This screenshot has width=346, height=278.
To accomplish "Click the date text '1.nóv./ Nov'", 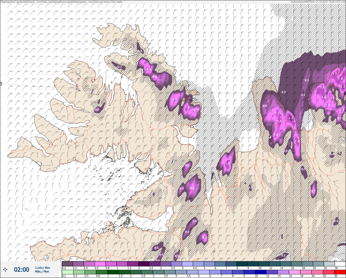I will point(42,267).
